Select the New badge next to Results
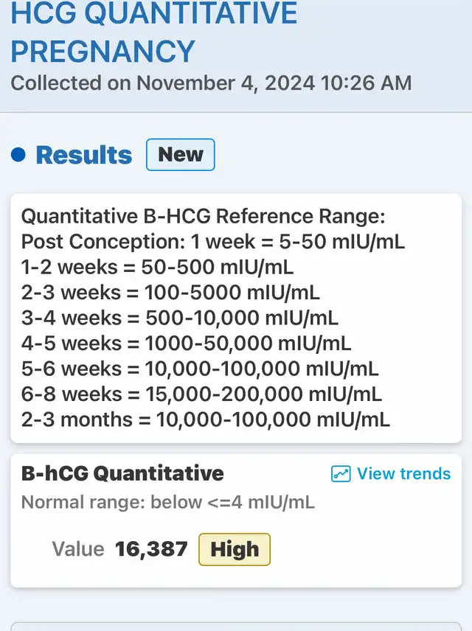Screen dimensions: 472x631 click(181, 155)
